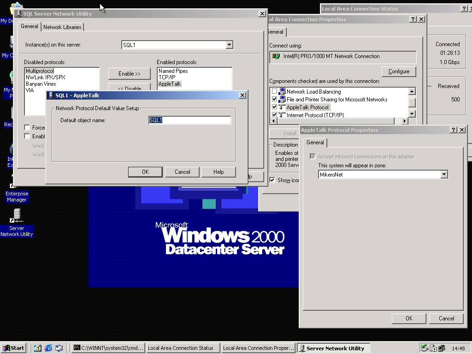Check the Enable checkbox below Force

27,136
